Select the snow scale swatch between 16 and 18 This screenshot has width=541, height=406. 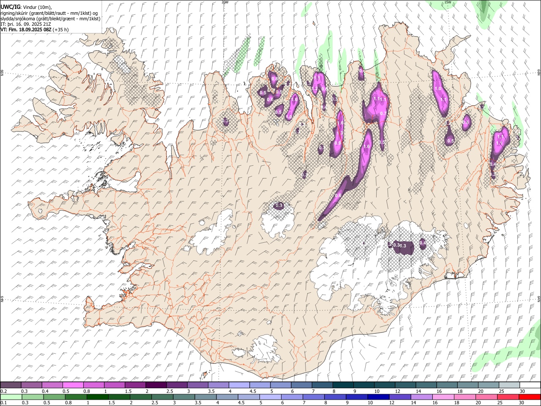(x=447, y=385)
